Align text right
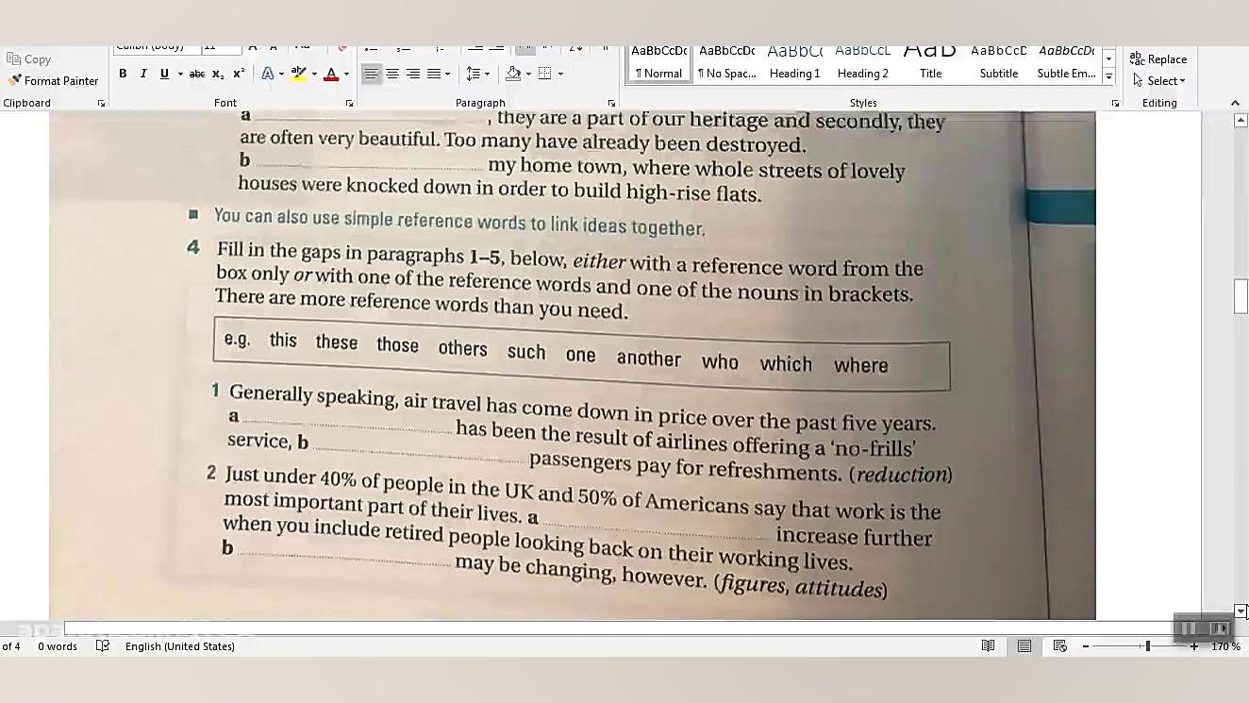The width and height of the screenshot is (1249, 703). click(x=413, y=74)
